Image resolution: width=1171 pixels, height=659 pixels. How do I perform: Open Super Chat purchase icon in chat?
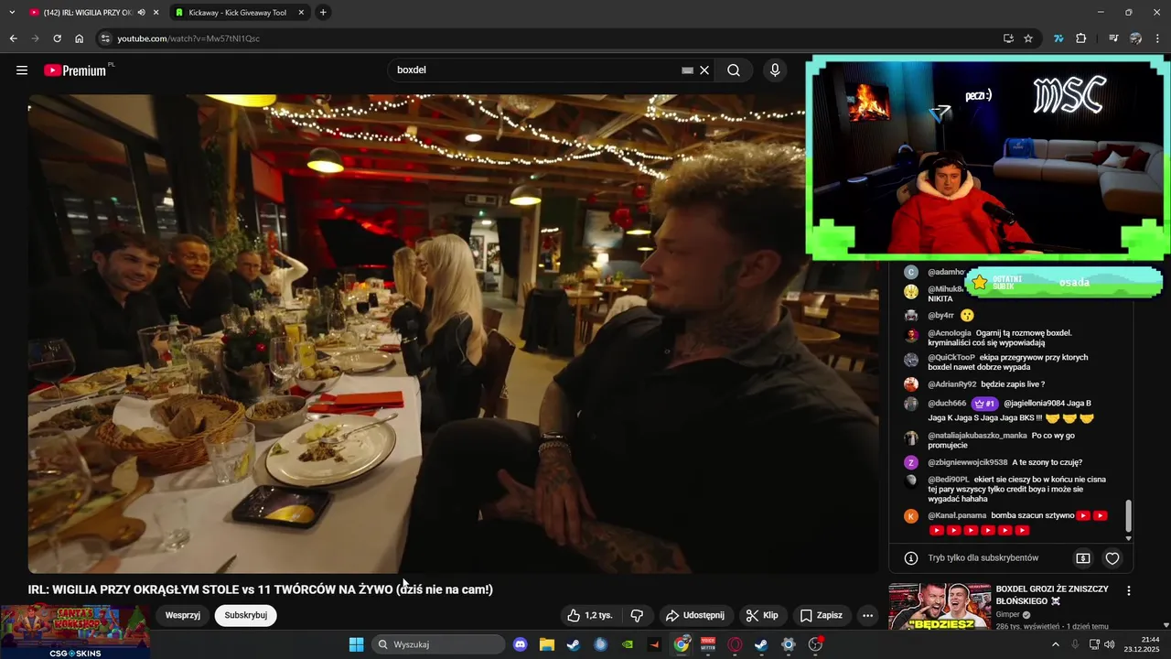point(1083,558)
